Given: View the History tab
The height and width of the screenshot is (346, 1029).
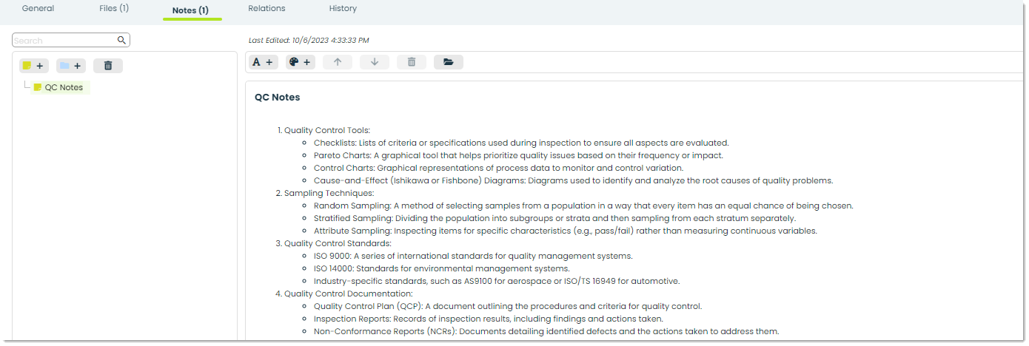Looking at the screenshot, I should (343, 9).
